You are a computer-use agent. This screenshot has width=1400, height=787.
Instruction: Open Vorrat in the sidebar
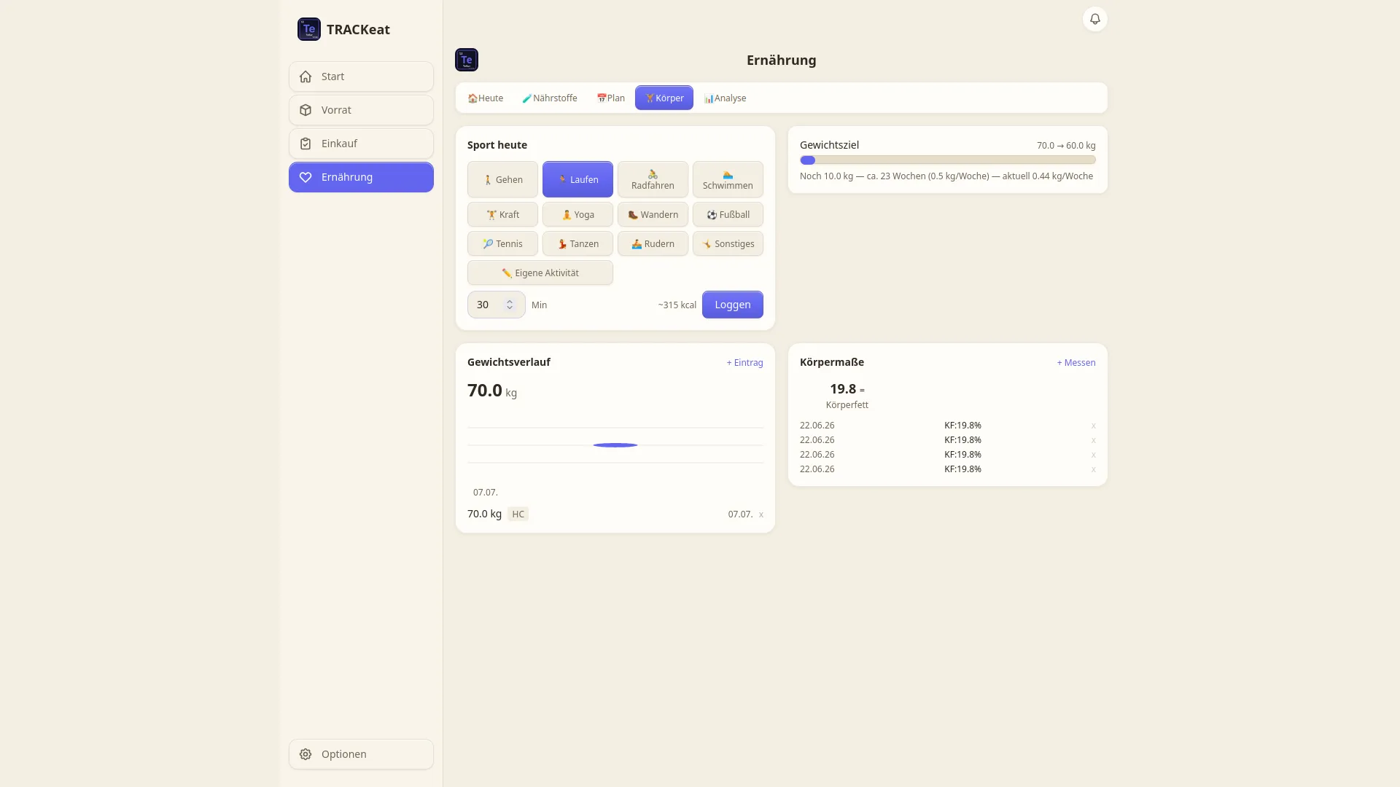pyautogui.click(x=361, y=110)
